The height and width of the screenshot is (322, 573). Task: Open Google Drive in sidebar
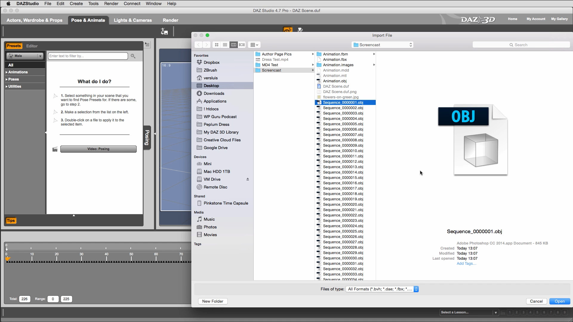point(215,148)
